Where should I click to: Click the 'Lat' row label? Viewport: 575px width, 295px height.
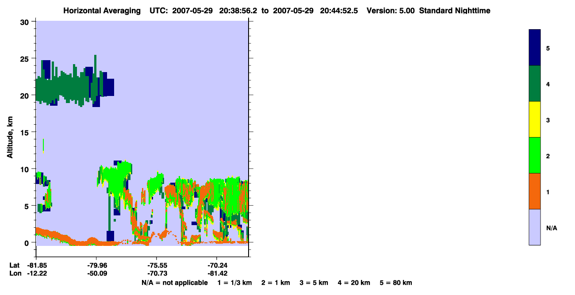pyautogui.click(x=14, y=265)
